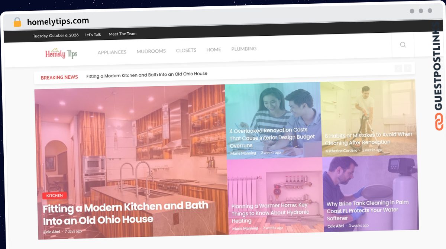Click the search magnifier icon
The width and height of the screenshot is (446, 249).
click(x=403, y=45)
